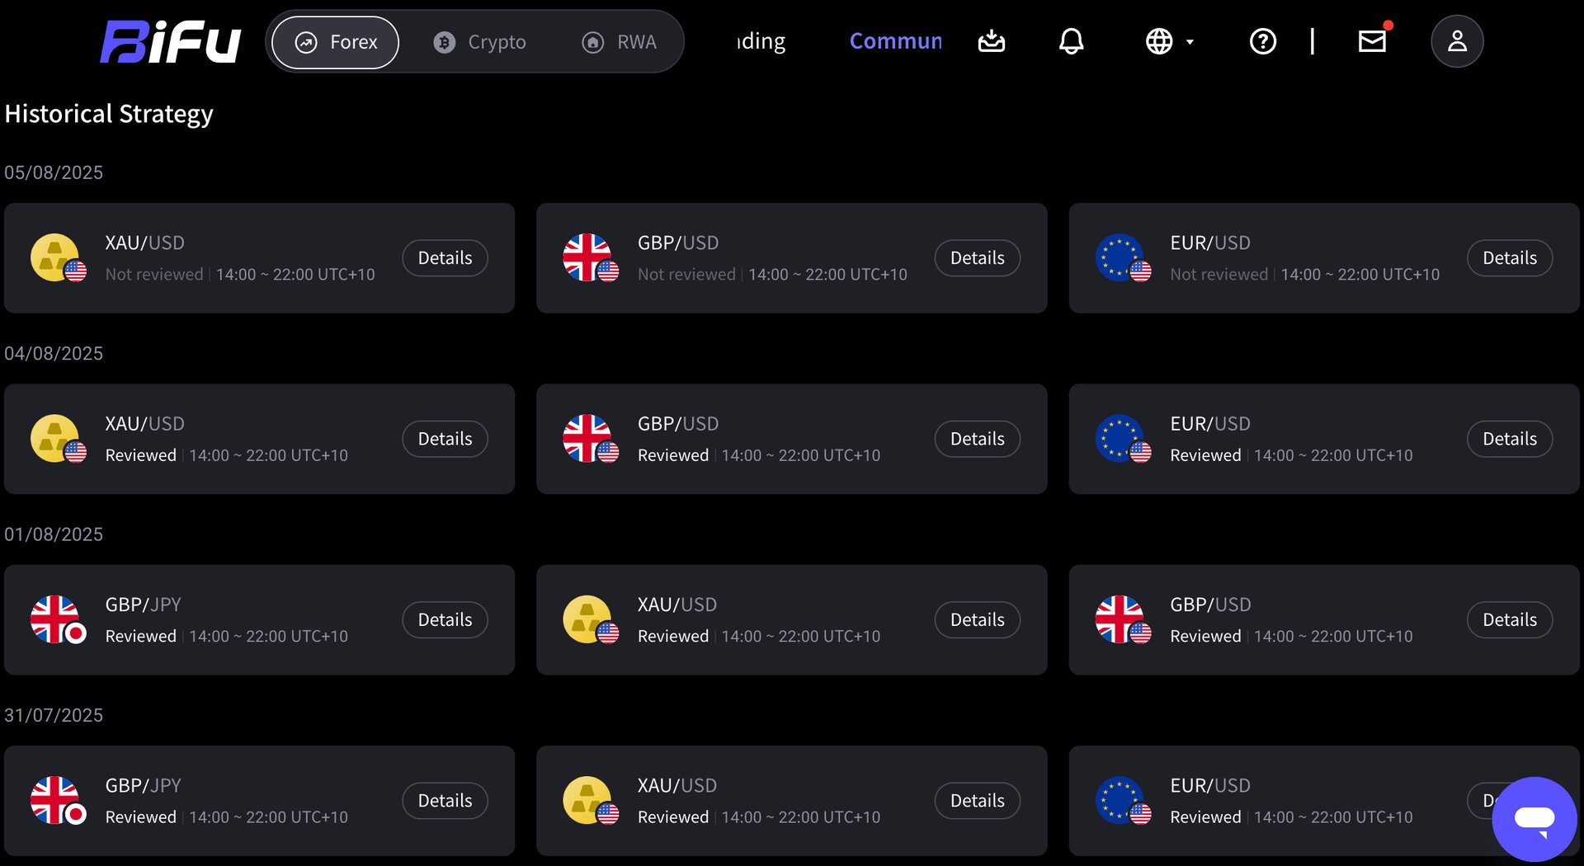Image resolution: width=1584 pixels, height=866 pixels.
Task: Open the Trading menu item
Action: point(761,41)
